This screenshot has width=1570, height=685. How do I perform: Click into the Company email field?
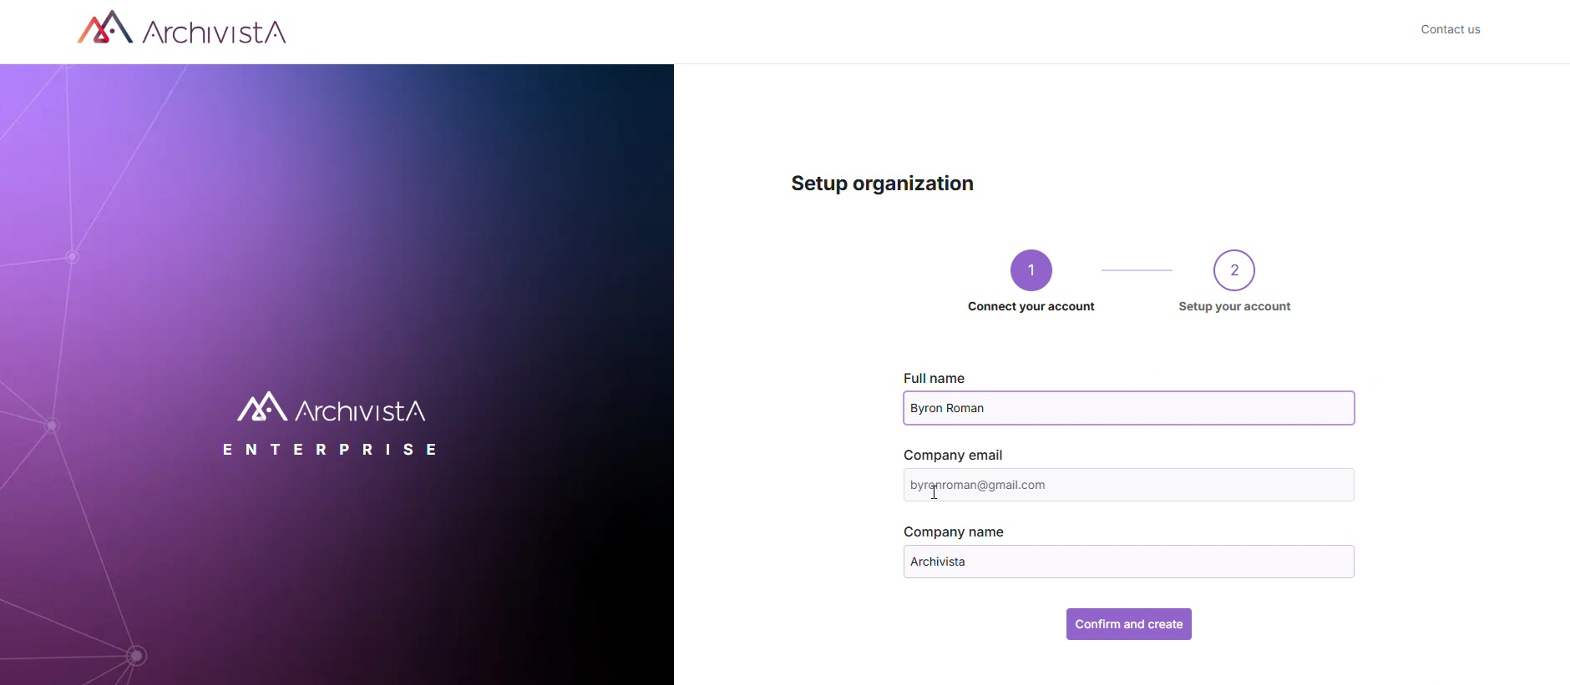coord(1128,486)
